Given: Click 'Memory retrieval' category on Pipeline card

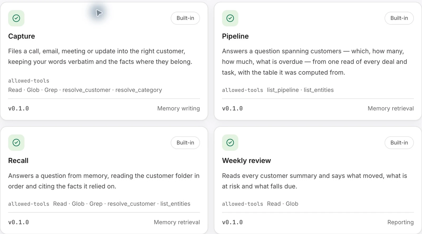Looking at the screenshot, I should click(x=391, y=109).
